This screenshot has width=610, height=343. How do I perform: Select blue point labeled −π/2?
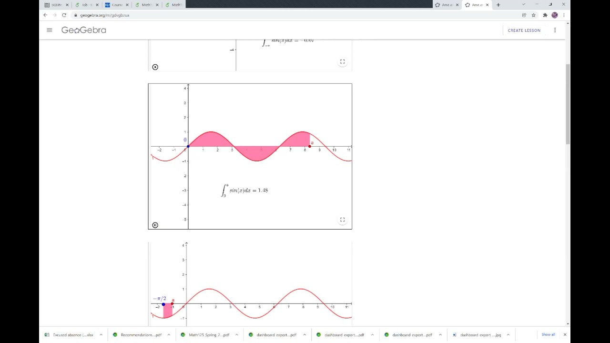(163, 304)
